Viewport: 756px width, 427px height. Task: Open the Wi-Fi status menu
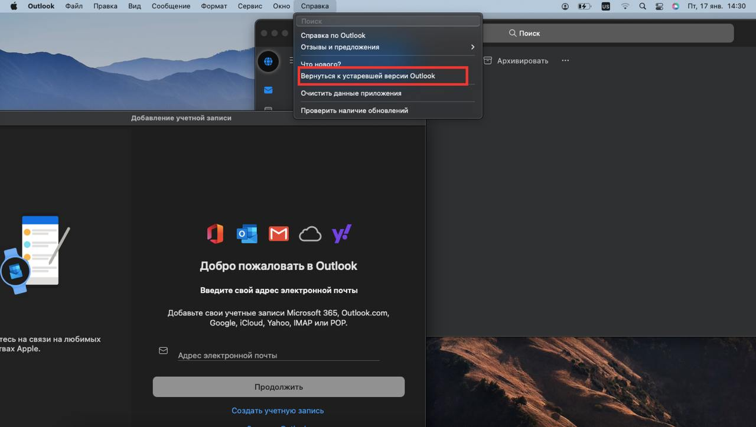625,6
